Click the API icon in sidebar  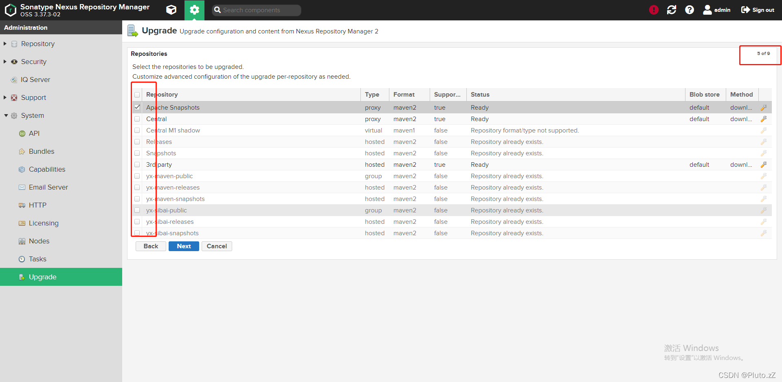point(22,134)
